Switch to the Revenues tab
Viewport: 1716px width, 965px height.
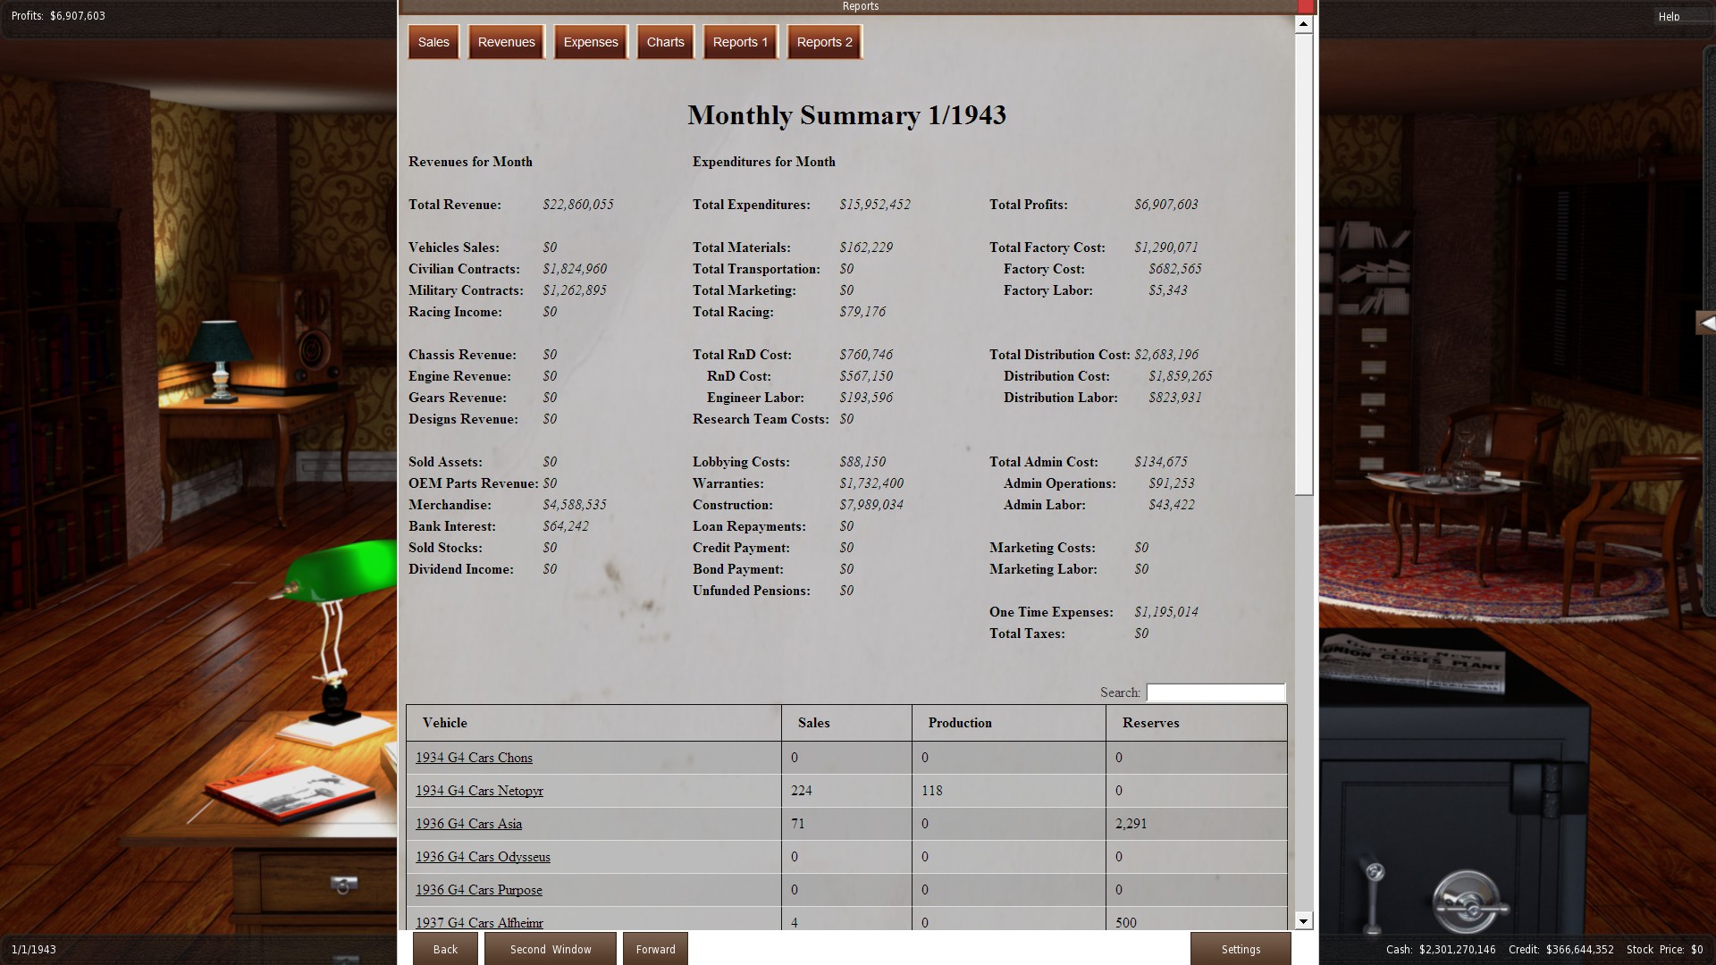point(506,42)
